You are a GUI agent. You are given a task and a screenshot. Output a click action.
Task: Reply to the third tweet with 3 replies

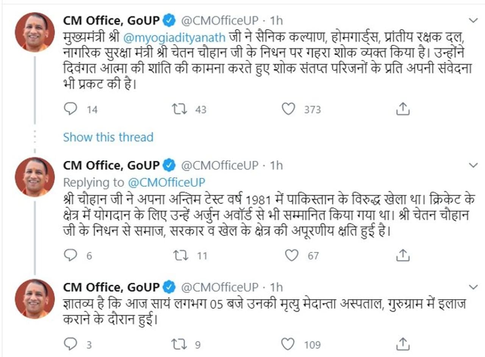[70, 344]
